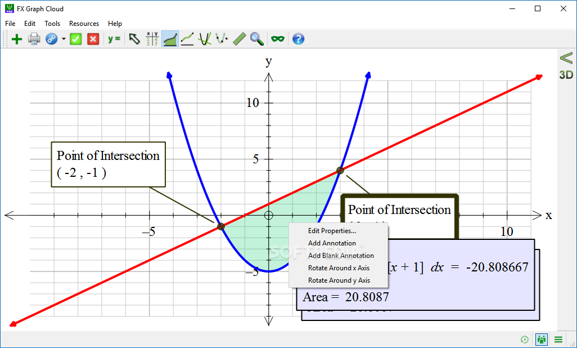This screenshot has height=348, width=577.
Task: Toggle the people group icon in status bar
Action: [542, 340]
